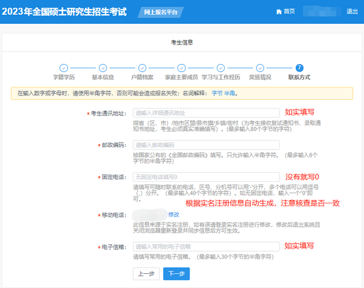Click the step 7 circle for 联系方式
This screenshot has width=364, height=288.
(299, 68)
